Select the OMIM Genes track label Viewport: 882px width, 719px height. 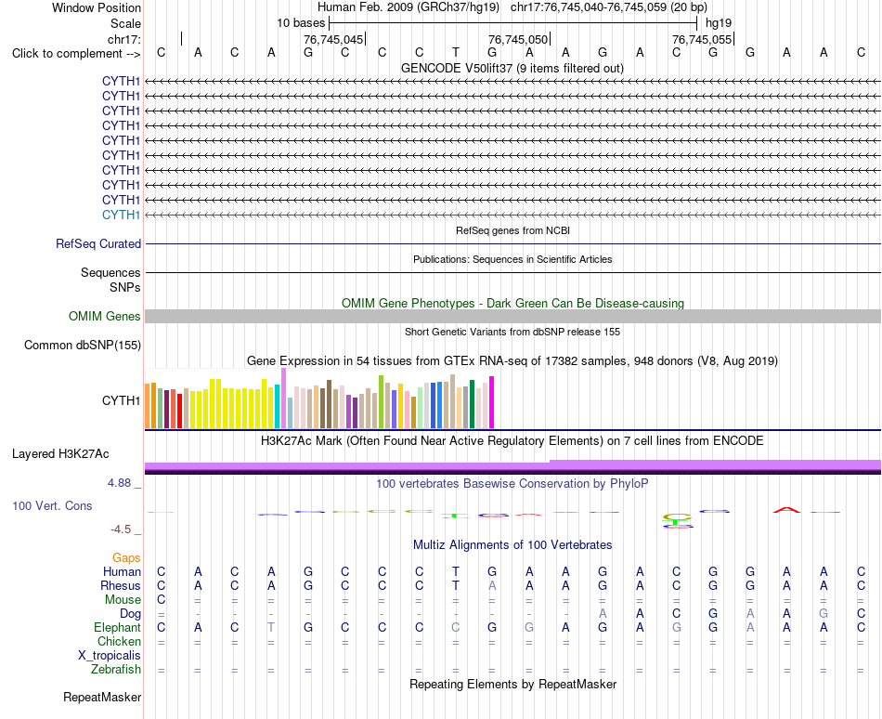pyautogui.click(x=105, y=316)
